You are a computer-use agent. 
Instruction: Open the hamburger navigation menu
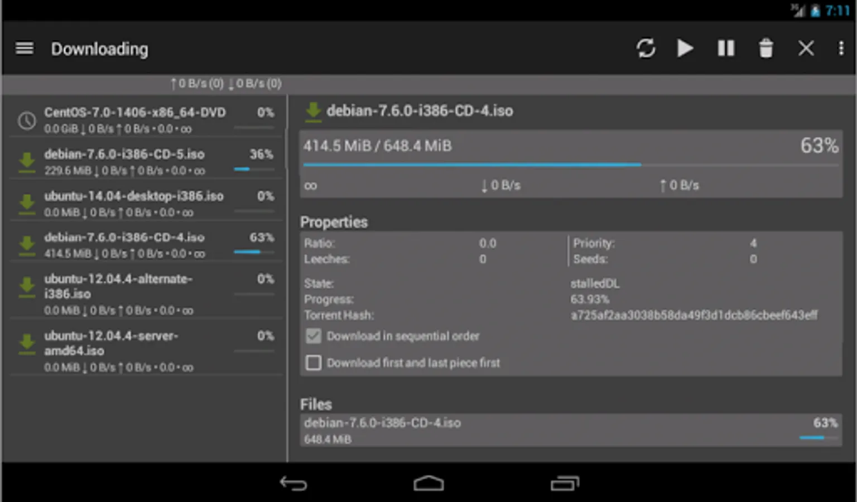coord(25,49)
